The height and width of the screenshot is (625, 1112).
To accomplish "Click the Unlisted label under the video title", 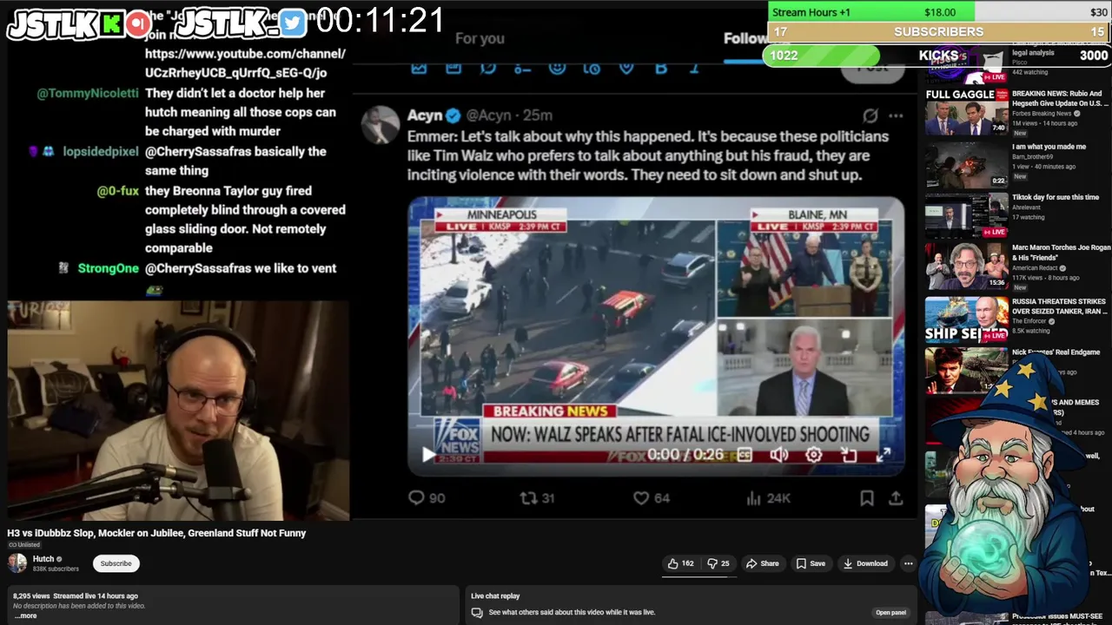I will coord(24,545).
